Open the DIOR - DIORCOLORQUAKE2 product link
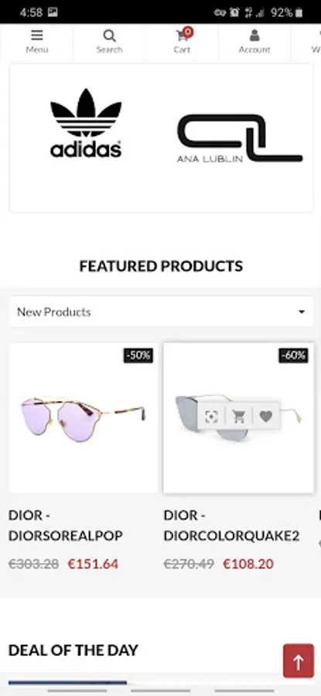This screenshot has width=321, height=696. tap(231, 526)
